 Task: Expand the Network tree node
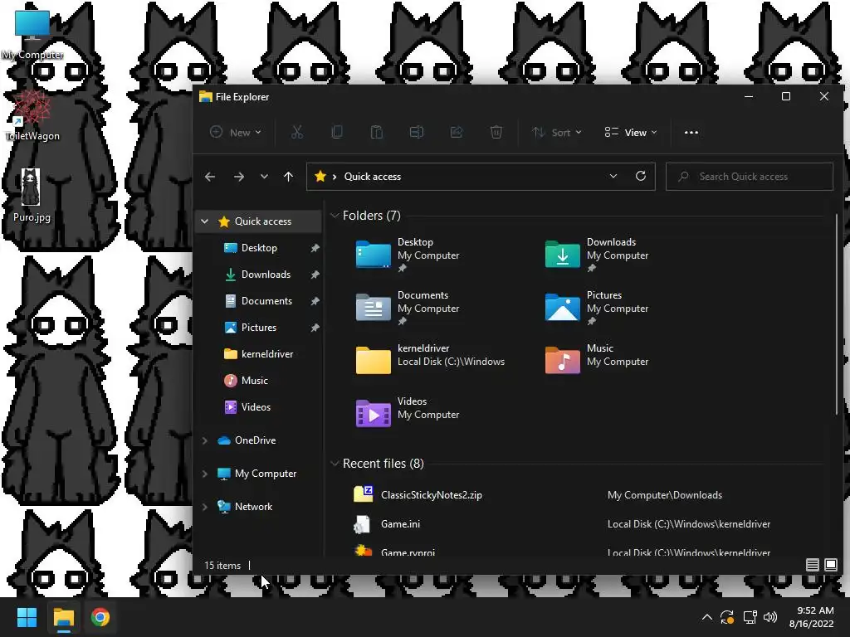(x=204, y=507)
